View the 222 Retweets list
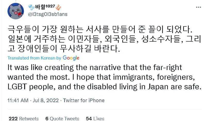 pyautogui.click(x=23, y=118)
